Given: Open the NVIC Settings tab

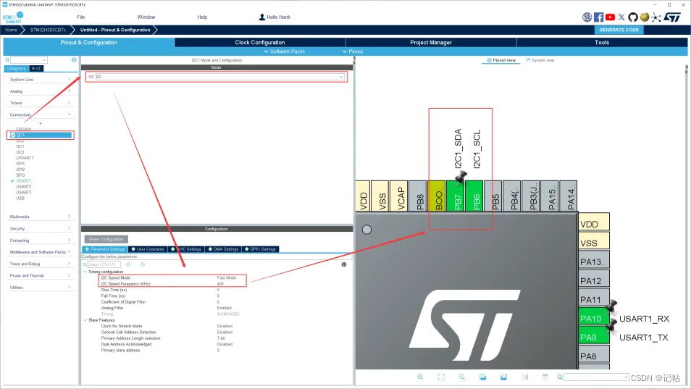Looking at the screenshot, I should pyautogui.click(x=186, y=249).
